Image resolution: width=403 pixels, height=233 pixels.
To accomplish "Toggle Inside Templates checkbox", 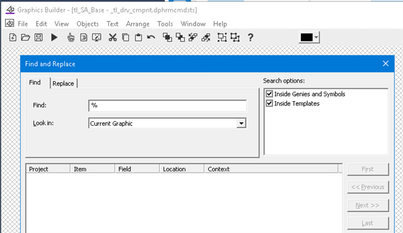I will (x=269, y=103).
